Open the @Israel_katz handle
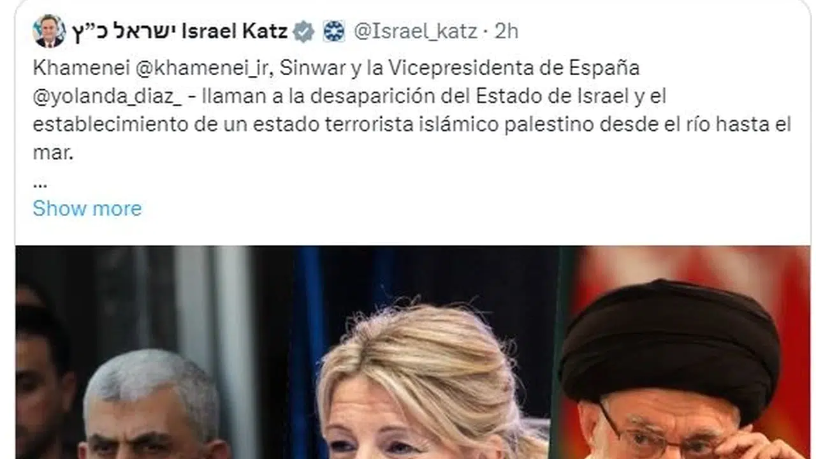This screenshot has width=816, height=459. (415, 31)
